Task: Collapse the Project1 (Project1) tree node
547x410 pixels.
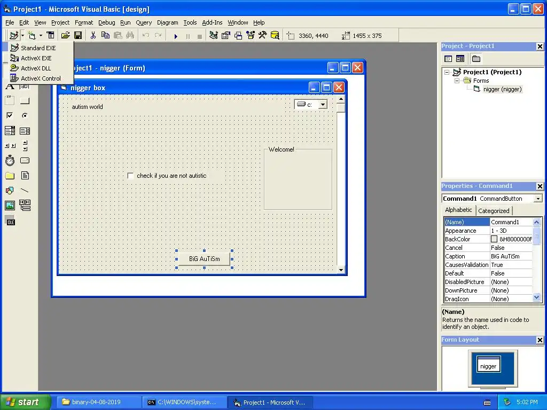Action: tap(447, 72)
